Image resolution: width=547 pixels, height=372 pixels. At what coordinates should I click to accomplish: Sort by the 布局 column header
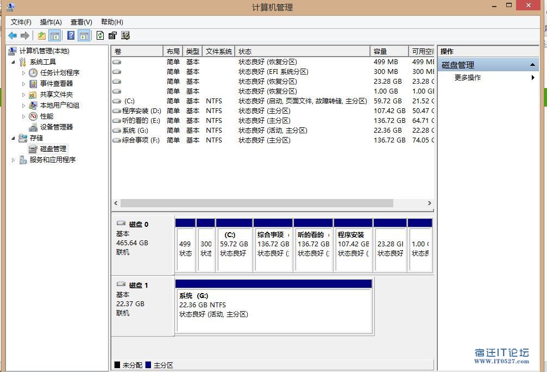pos(173,51)
